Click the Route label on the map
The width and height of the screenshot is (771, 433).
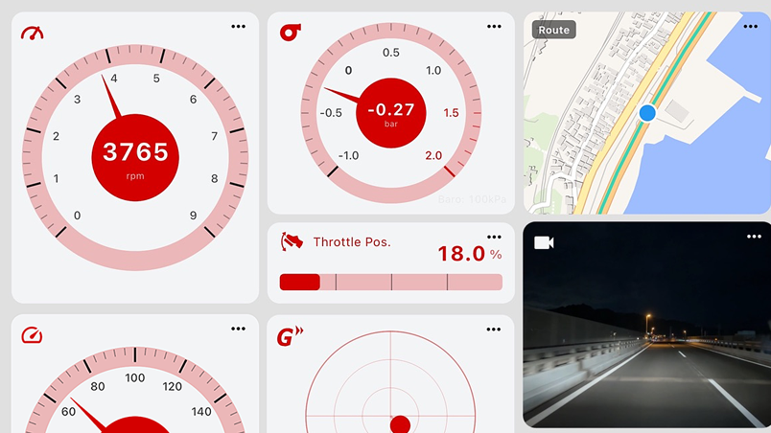553,30
